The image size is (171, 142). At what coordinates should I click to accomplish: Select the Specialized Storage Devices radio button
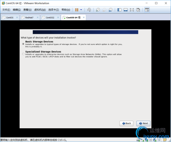tap(23, 54)
